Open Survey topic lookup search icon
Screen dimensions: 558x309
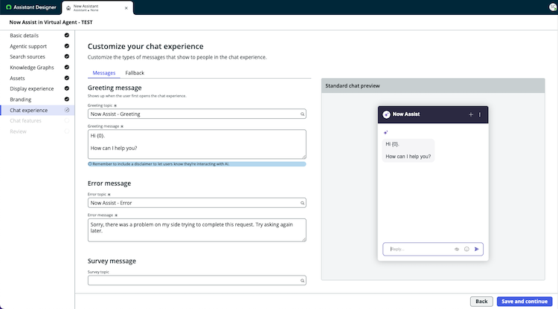tap(302, 281)
